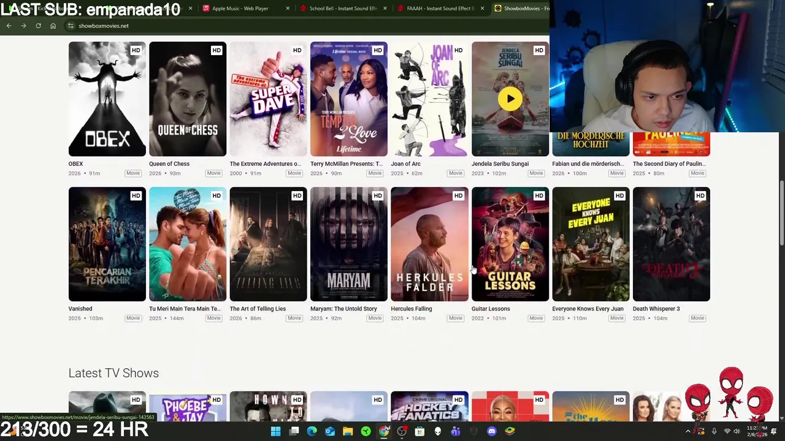
Task: Open 'The Art of Telling Lies' title link
Action: (x=258, y=309)
